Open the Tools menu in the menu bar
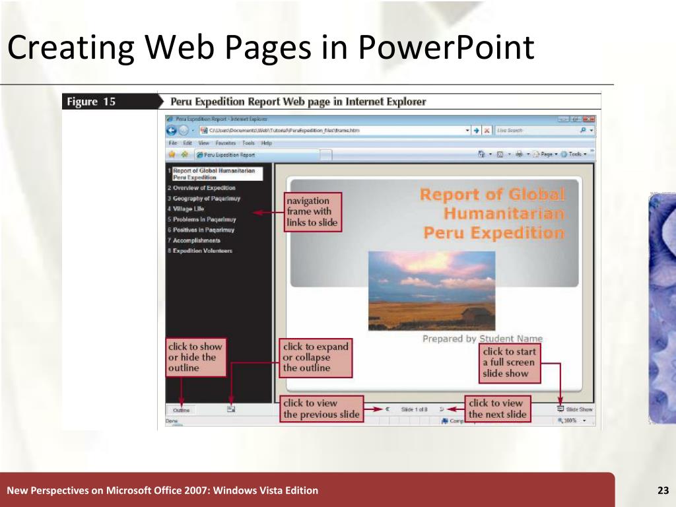 point(248,143)
